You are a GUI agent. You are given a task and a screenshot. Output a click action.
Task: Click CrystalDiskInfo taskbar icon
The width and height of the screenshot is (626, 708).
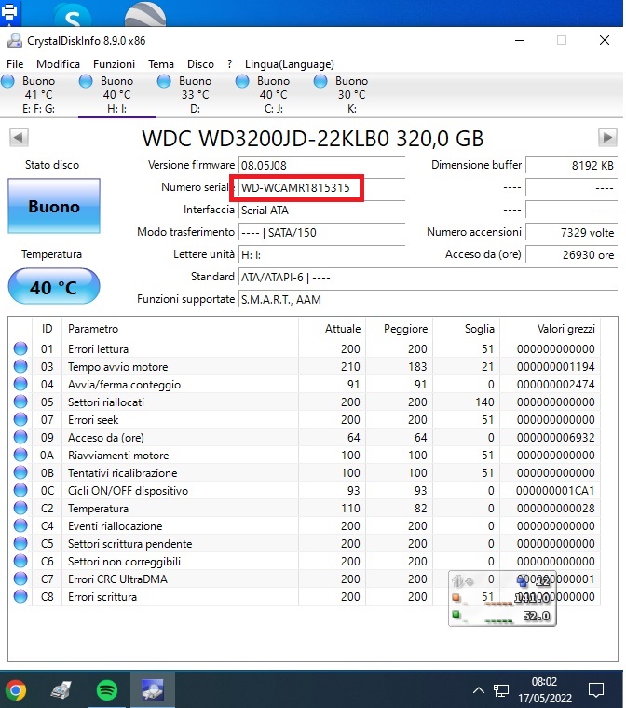pos(153,690)
